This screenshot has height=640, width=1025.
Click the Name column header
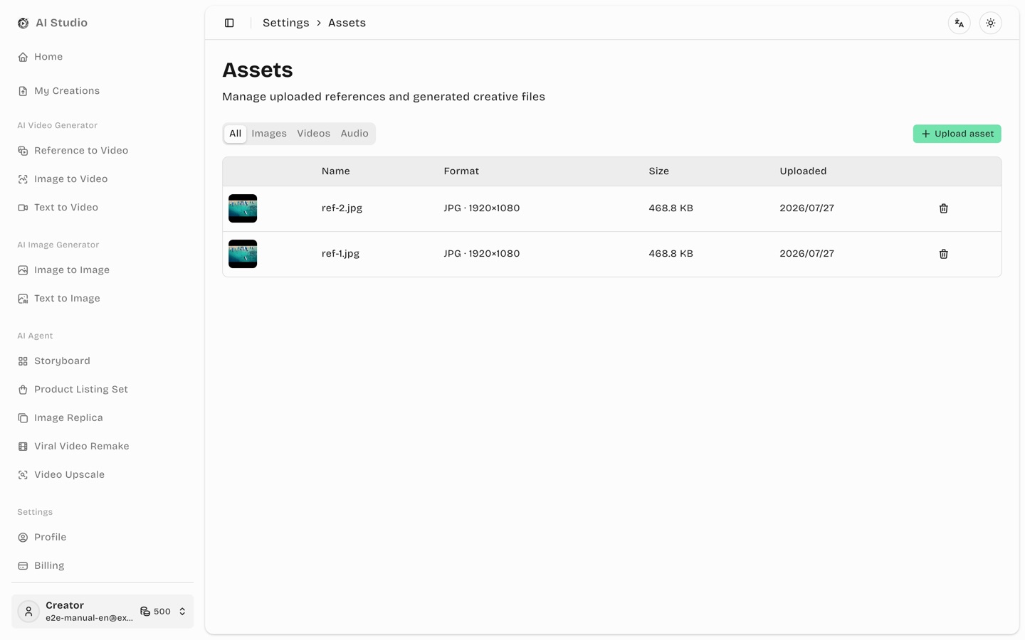tap(336, 171)
